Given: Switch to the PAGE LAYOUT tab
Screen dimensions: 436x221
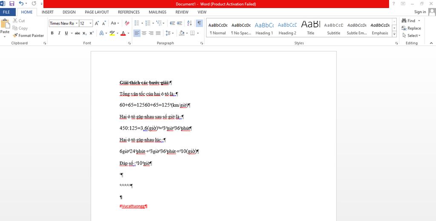Looking at the screenshot, I should click(x=97, y=12).
